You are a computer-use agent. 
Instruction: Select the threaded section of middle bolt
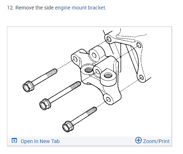(x=75, y=86)
